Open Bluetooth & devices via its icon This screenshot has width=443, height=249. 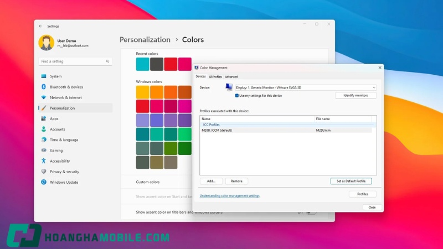tap(44, 87)
